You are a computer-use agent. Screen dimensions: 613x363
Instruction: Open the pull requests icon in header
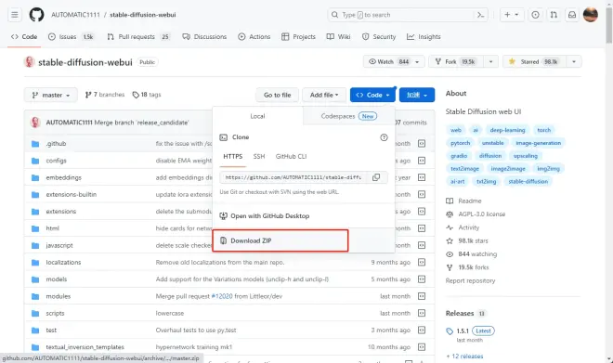pos(554,15)
